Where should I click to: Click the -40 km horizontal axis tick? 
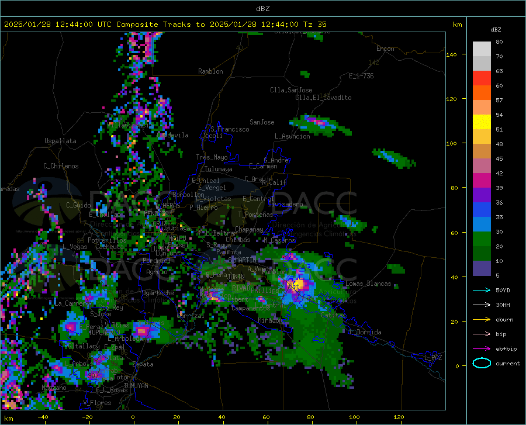coord(43,417)
